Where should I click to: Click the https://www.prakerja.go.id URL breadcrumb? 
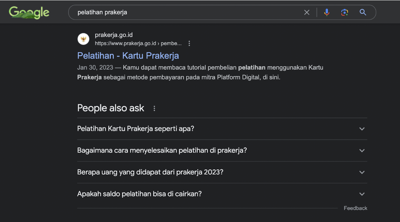138,43
